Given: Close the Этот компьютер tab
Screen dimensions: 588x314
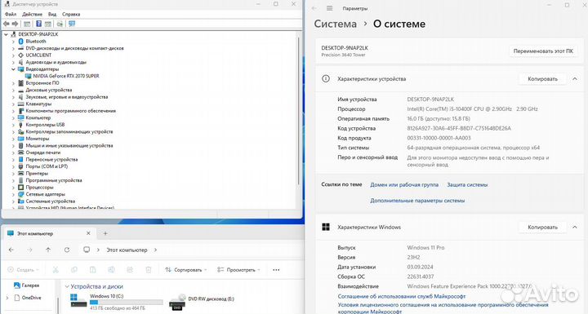Looking at the screenshot, I should pyautogui.click(x=88, y=233).
